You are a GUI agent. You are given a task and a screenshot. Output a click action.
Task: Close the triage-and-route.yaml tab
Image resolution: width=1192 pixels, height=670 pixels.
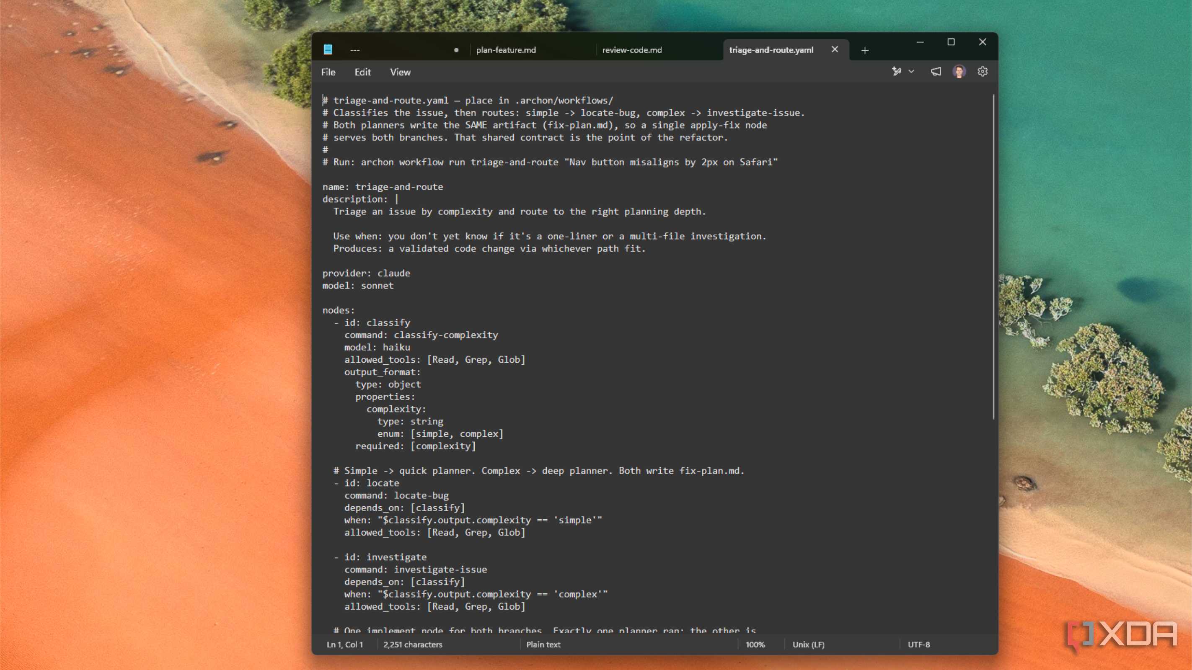point(835,49)
